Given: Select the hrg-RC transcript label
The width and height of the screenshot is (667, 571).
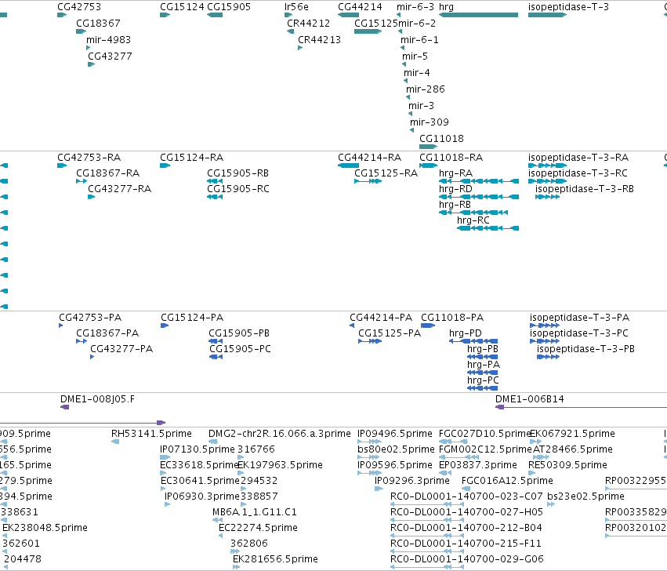Looking at the screenshot, I should (x=473, y=220).
